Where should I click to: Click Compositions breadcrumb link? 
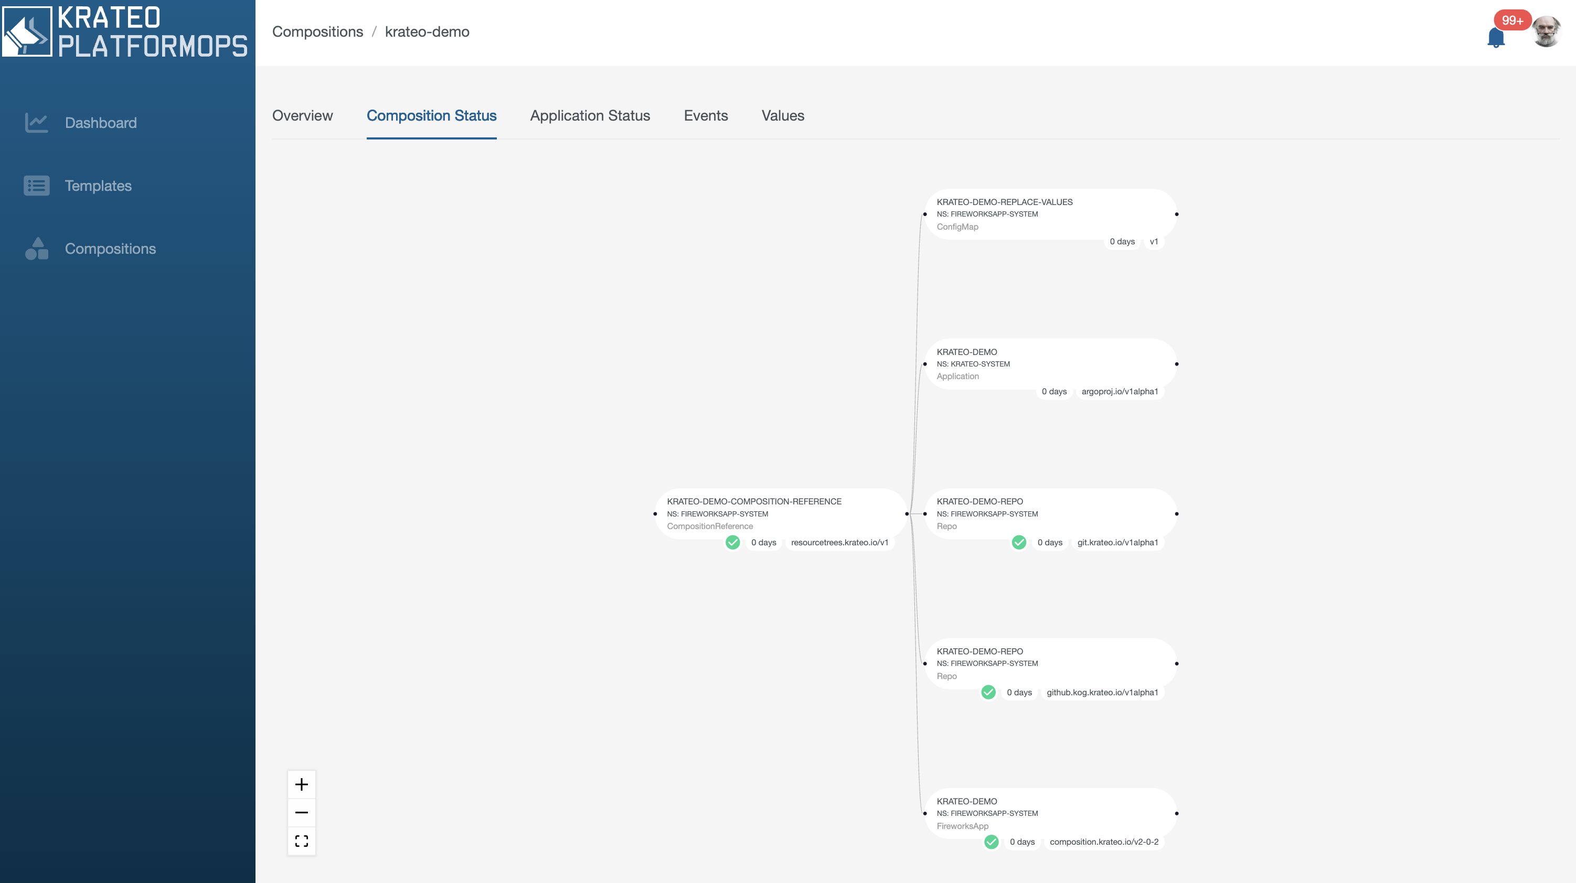(x=317, y=32)
